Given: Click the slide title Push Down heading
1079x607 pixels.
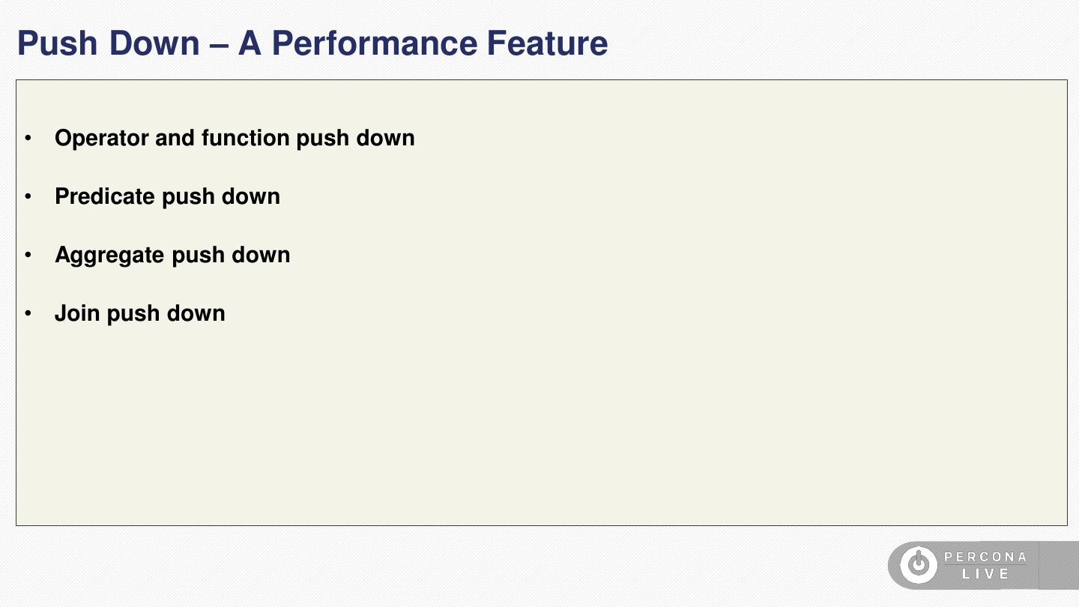Looking at the screenshot, I should point(312,43).
